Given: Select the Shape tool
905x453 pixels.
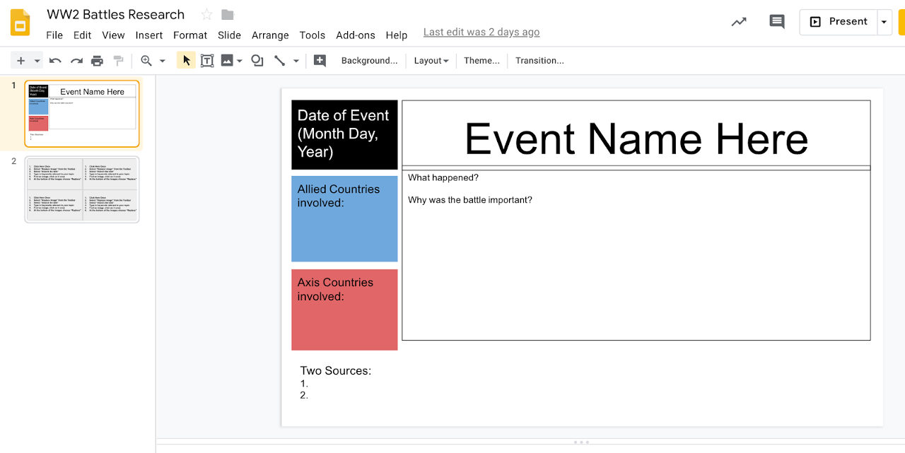Looking at the screenshot, I should (x=257, y=61).
